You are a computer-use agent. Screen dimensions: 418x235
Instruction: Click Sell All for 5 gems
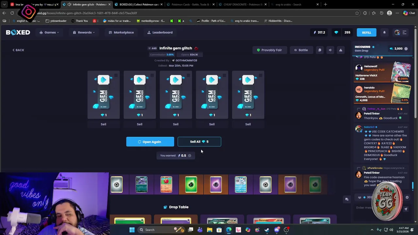(x=199, y=142)
